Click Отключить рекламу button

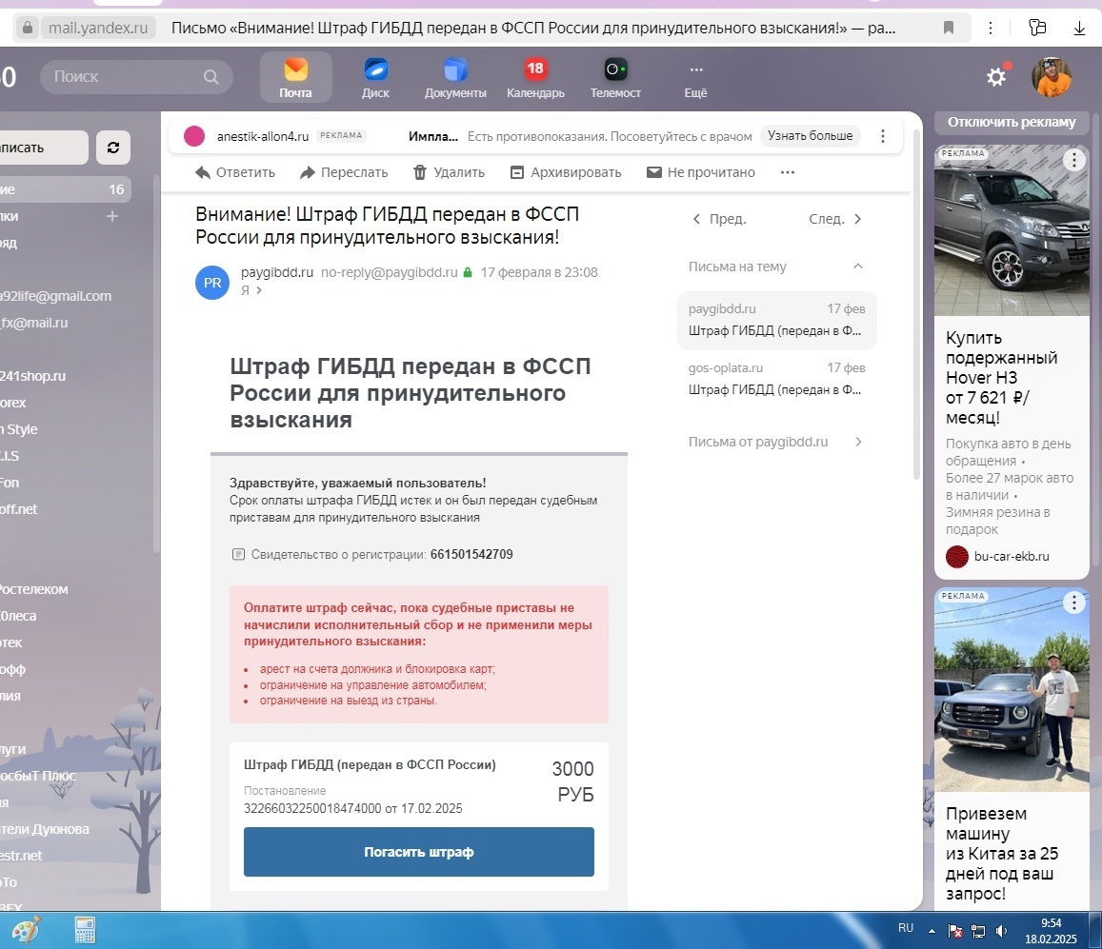[x=1012, y=122]
